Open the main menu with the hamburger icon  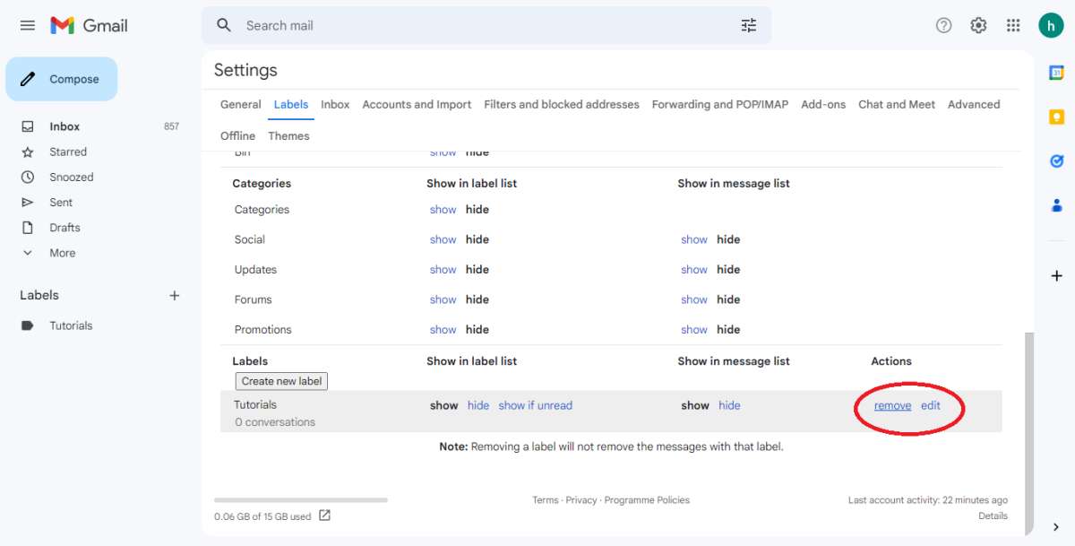(x=27, y=25)
